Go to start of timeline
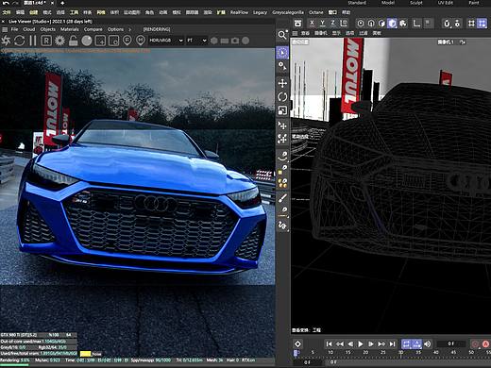Viewport: 491px width, 368px height. [x=329, y=344]
